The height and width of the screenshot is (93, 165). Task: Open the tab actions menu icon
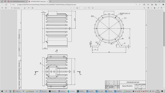[x=5, y=2]
